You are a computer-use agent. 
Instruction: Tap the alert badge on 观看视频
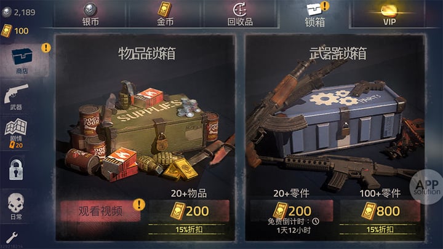pos(139,204)
